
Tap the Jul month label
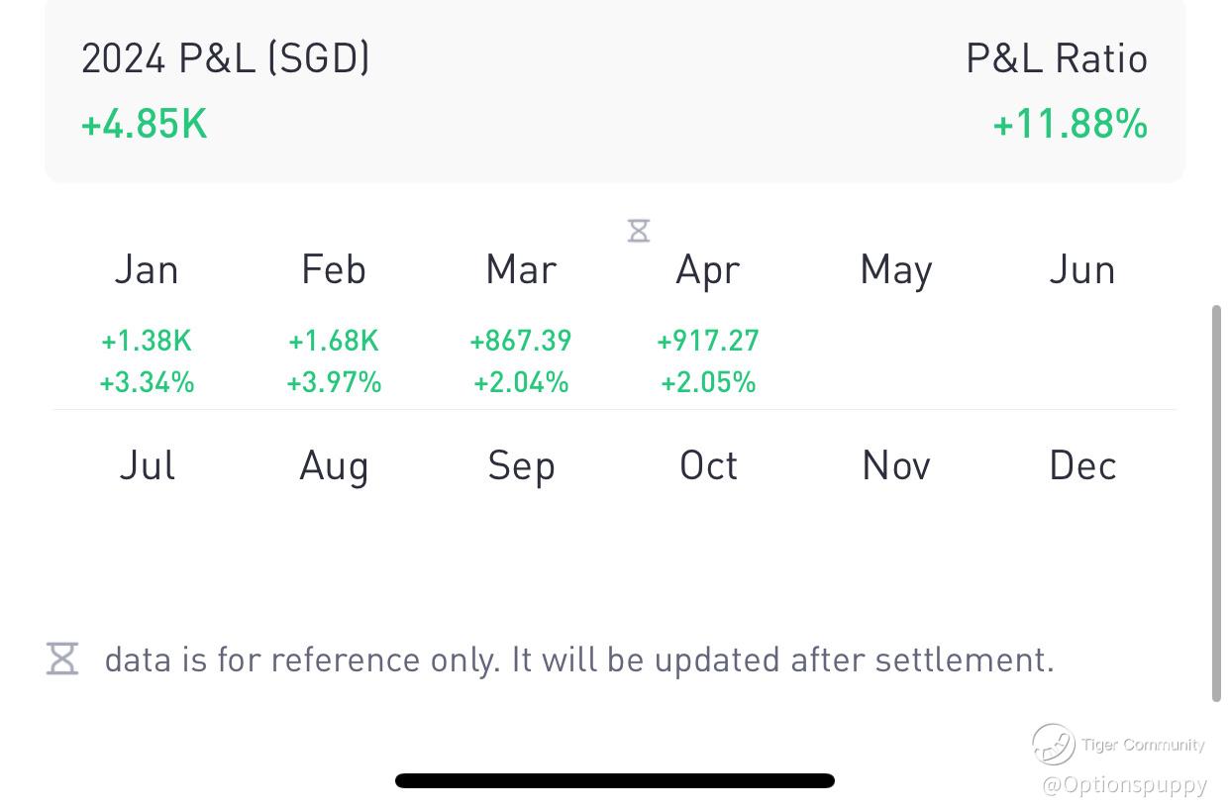(147, 465)
